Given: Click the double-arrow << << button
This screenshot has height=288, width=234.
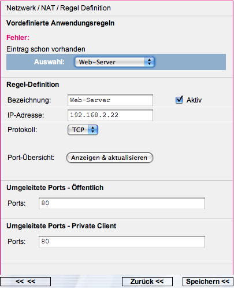Looking at the screenshot, I should coord(25,282).
